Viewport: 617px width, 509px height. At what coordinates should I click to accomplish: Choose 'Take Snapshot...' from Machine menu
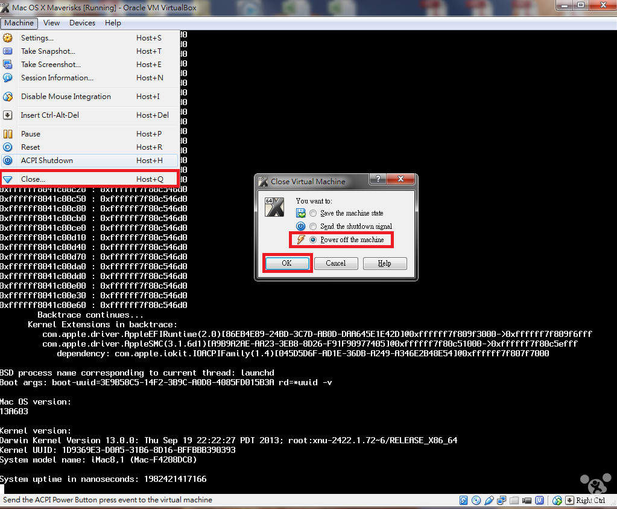[48, 51]
